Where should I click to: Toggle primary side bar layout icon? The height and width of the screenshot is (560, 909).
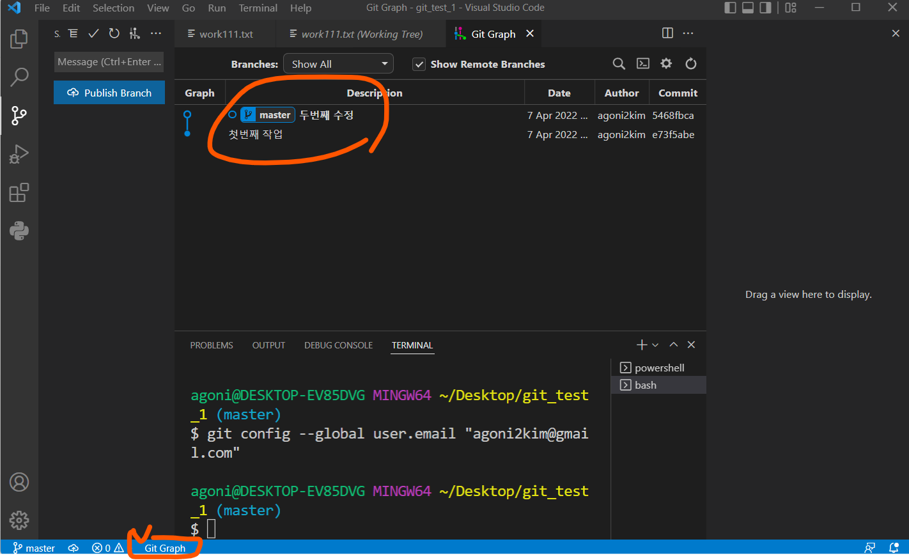730,8
